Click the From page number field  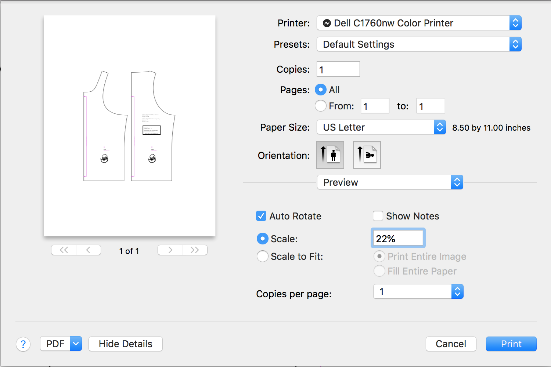[375, 106]
